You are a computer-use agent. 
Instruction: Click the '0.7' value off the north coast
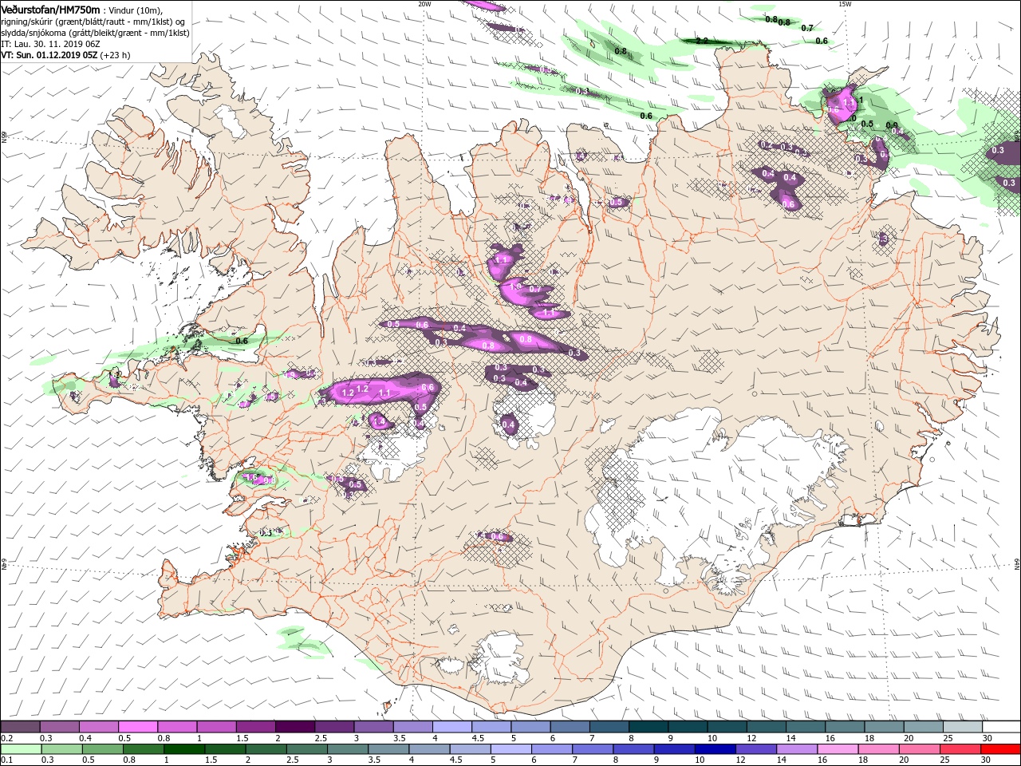(x=807, y=28)
